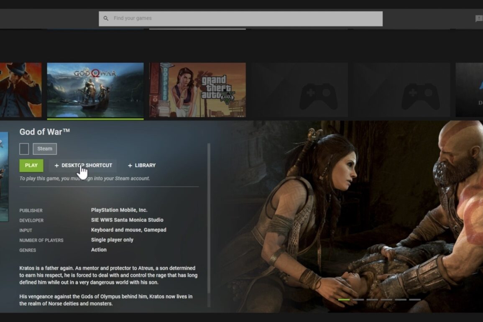The image size is (483, 322).
Task: Add God of War to your library
Action: click(142, 166)
